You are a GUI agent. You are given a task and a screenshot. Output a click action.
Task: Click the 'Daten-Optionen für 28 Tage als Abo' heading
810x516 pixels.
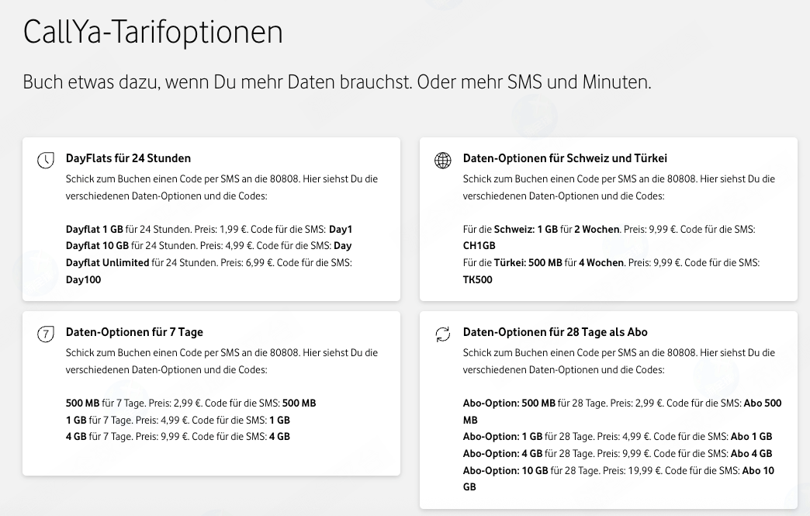(x=555, y=332)
